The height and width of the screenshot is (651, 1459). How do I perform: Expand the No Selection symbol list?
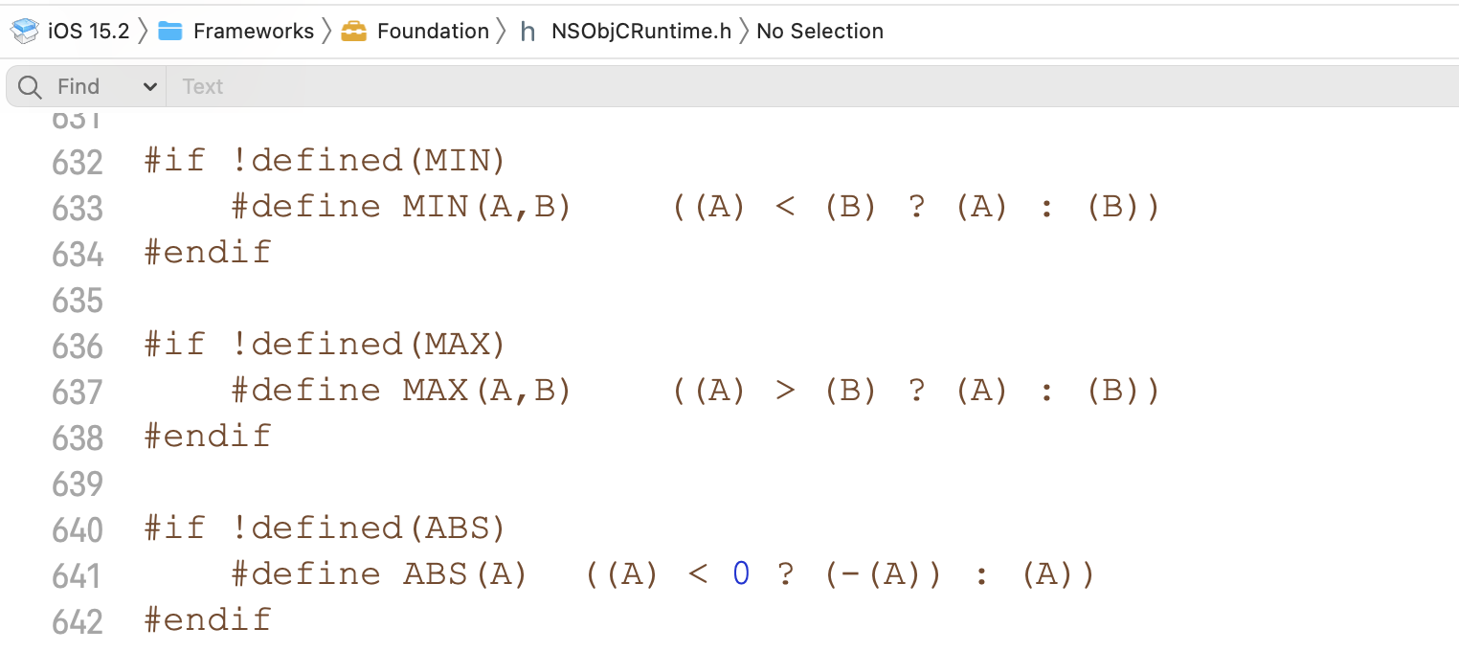click(819, 31)
